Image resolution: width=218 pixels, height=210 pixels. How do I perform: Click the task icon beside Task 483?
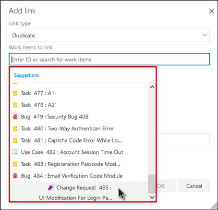15,164
